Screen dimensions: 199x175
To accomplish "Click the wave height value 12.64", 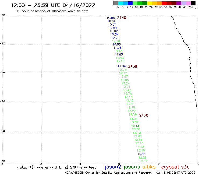I will pyautogui.click(x=138, y=140).
